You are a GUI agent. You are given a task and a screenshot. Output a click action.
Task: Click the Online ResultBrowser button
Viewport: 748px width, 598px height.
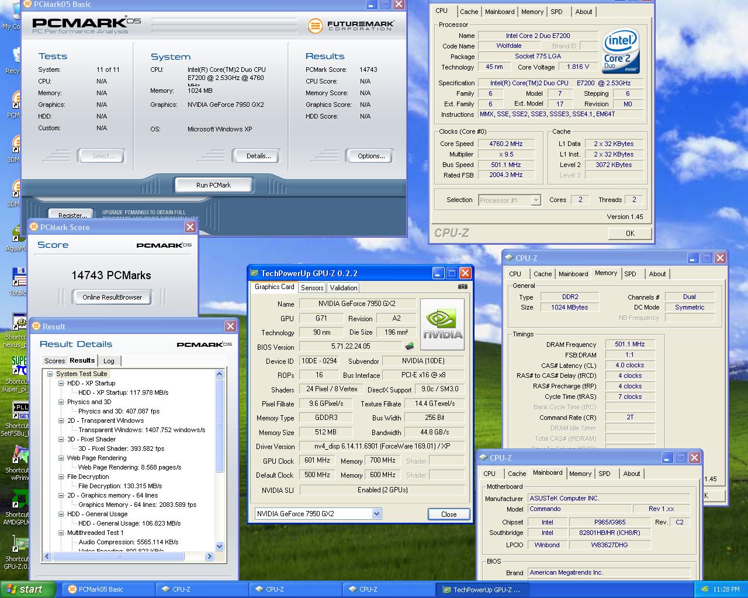click(x=112, y=297)
